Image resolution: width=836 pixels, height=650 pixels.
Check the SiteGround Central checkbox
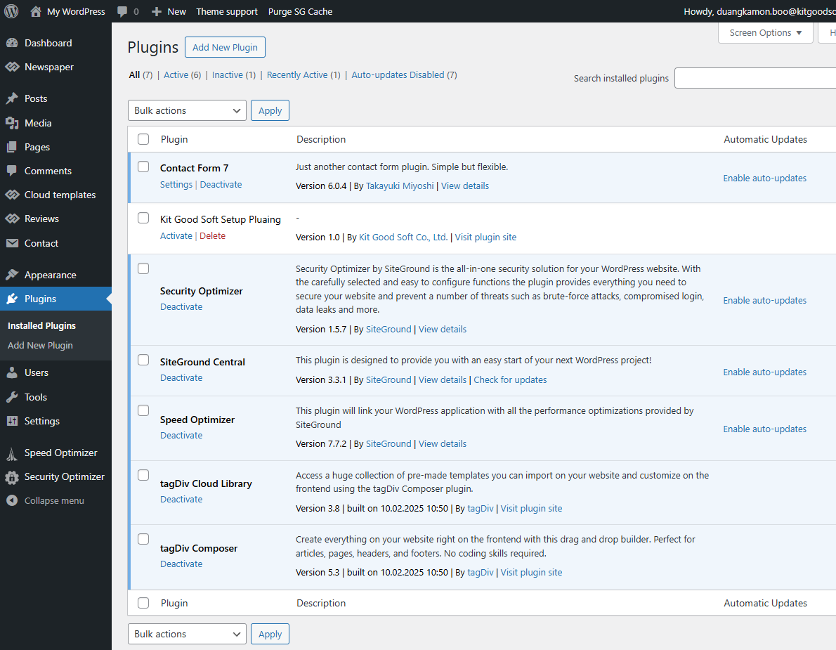click(x=143, y=360)
